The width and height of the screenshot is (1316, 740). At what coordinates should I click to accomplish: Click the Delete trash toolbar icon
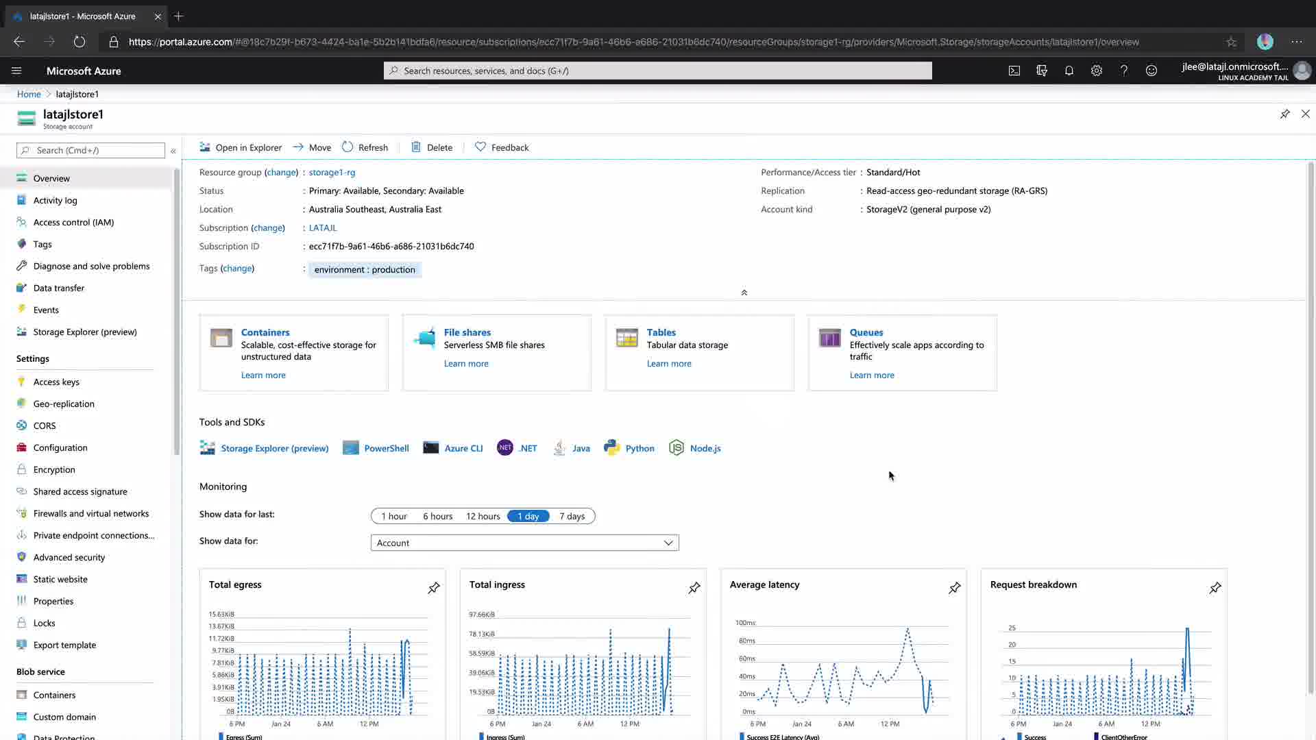point(416,147)
